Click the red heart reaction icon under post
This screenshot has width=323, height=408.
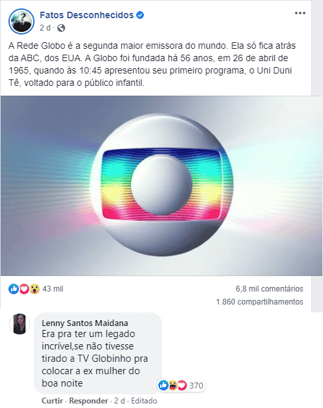(x=24, y=289)
